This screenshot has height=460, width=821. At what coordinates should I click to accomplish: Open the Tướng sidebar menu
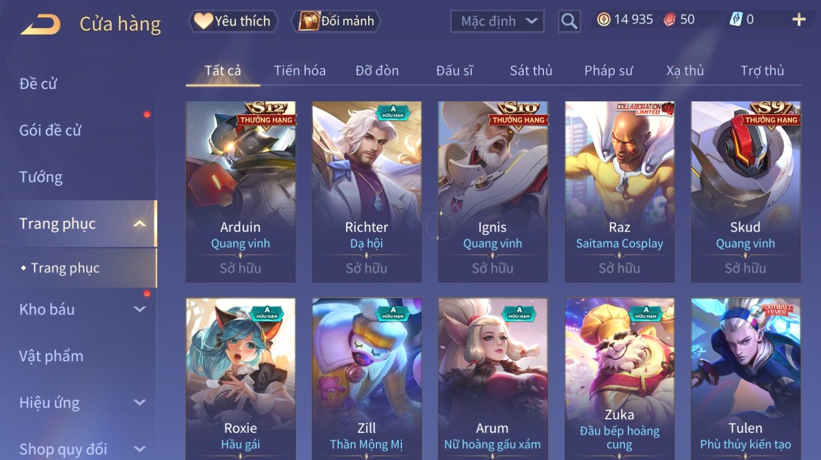pyautogui.click(x=41, y=177)
